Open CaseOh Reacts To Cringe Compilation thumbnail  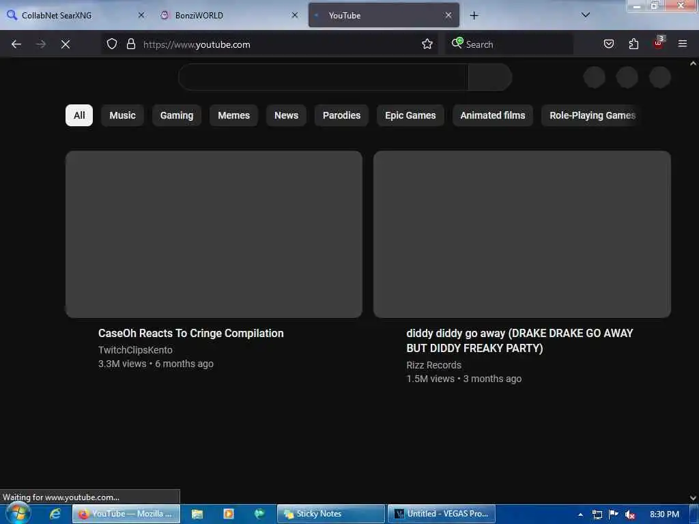tap(214, 235)
